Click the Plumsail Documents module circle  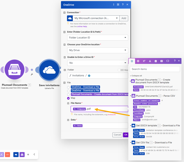pyautogui.click(x=14, y=70)
